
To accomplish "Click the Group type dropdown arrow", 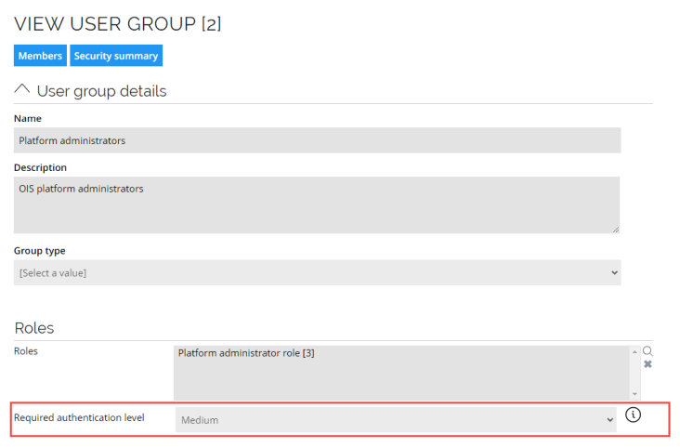I will pos(614,272).
